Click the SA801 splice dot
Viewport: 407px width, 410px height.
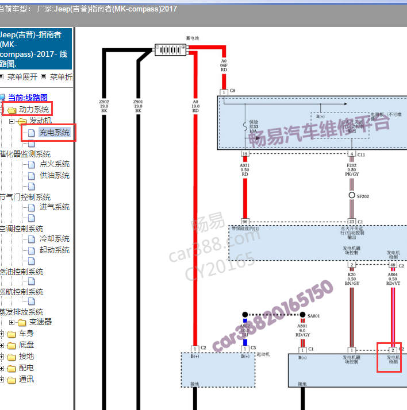pyautogui.click(x=302, y=315)
